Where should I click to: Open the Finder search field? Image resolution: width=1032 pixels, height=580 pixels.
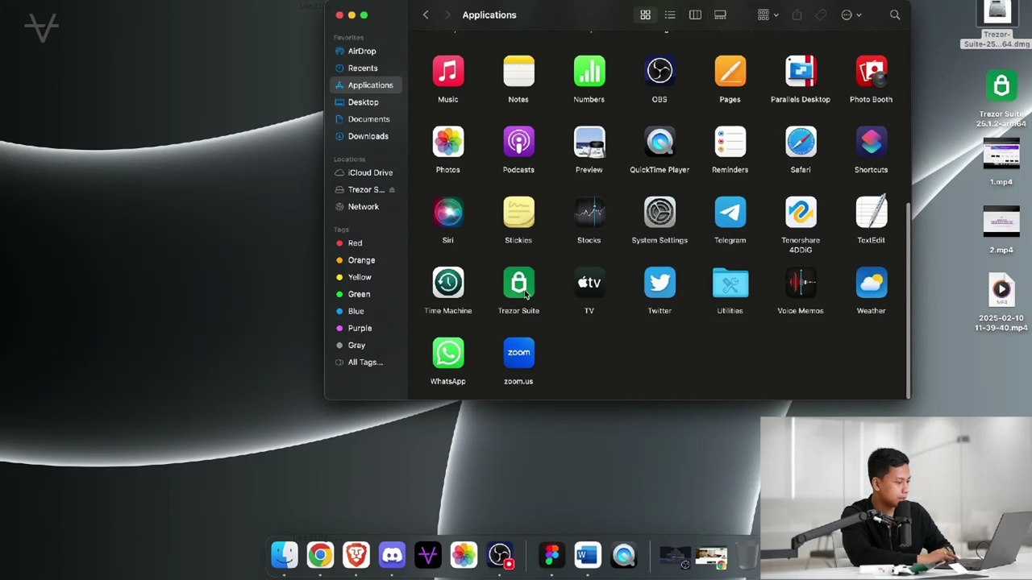894,14
